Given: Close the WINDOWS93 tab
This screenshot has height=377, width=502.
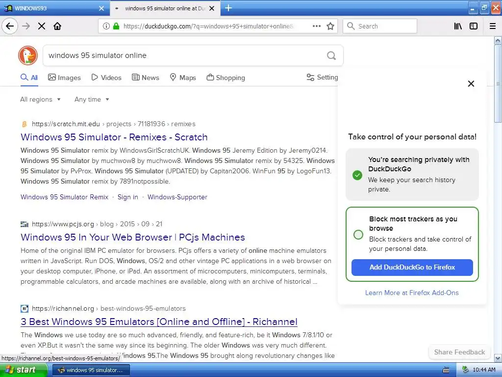Looking at the screenshot, I should click(x=101, y=8).
